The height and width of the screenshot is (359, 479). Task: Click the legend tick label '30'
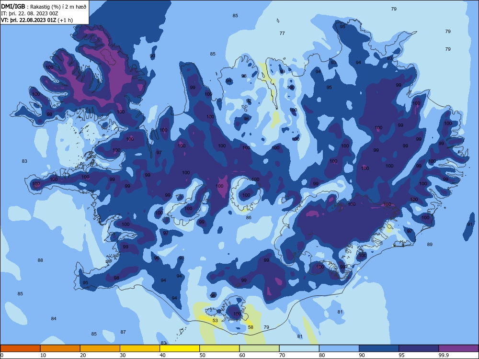[123, 355]
